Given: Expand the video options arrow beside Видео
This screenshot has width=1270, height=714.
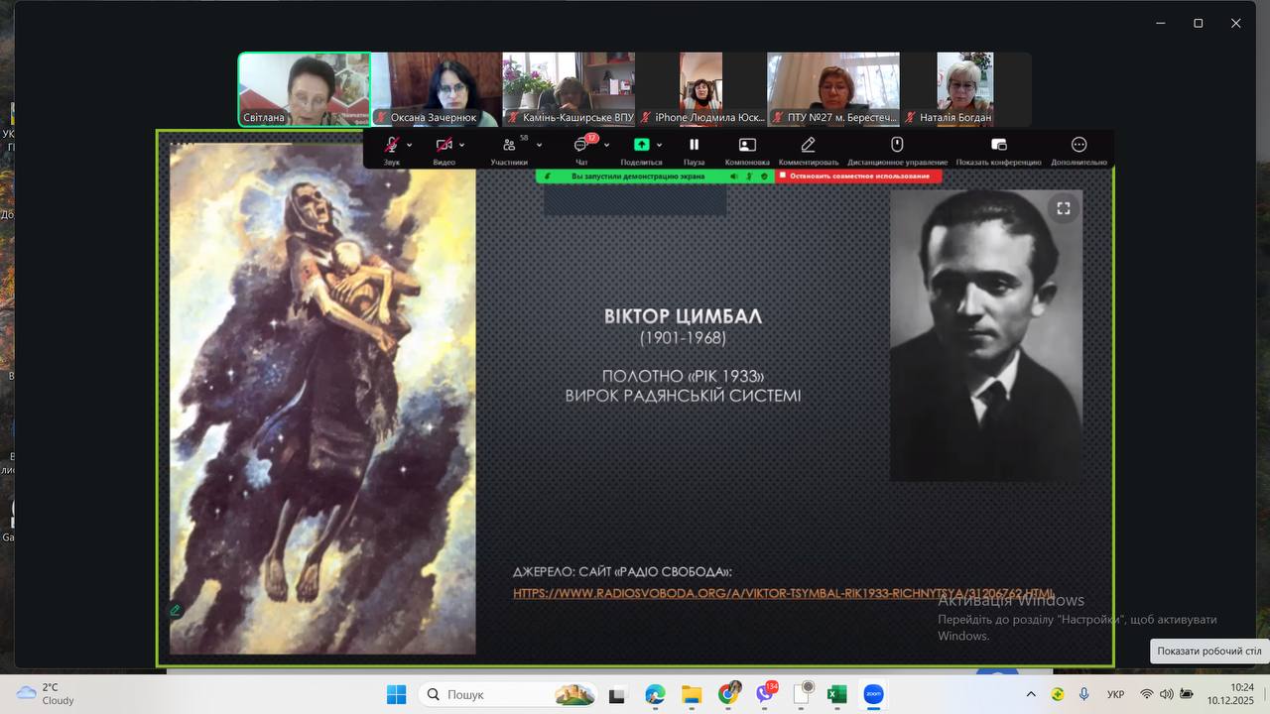Looking at the screenshot, I should (x=461, y=145).
